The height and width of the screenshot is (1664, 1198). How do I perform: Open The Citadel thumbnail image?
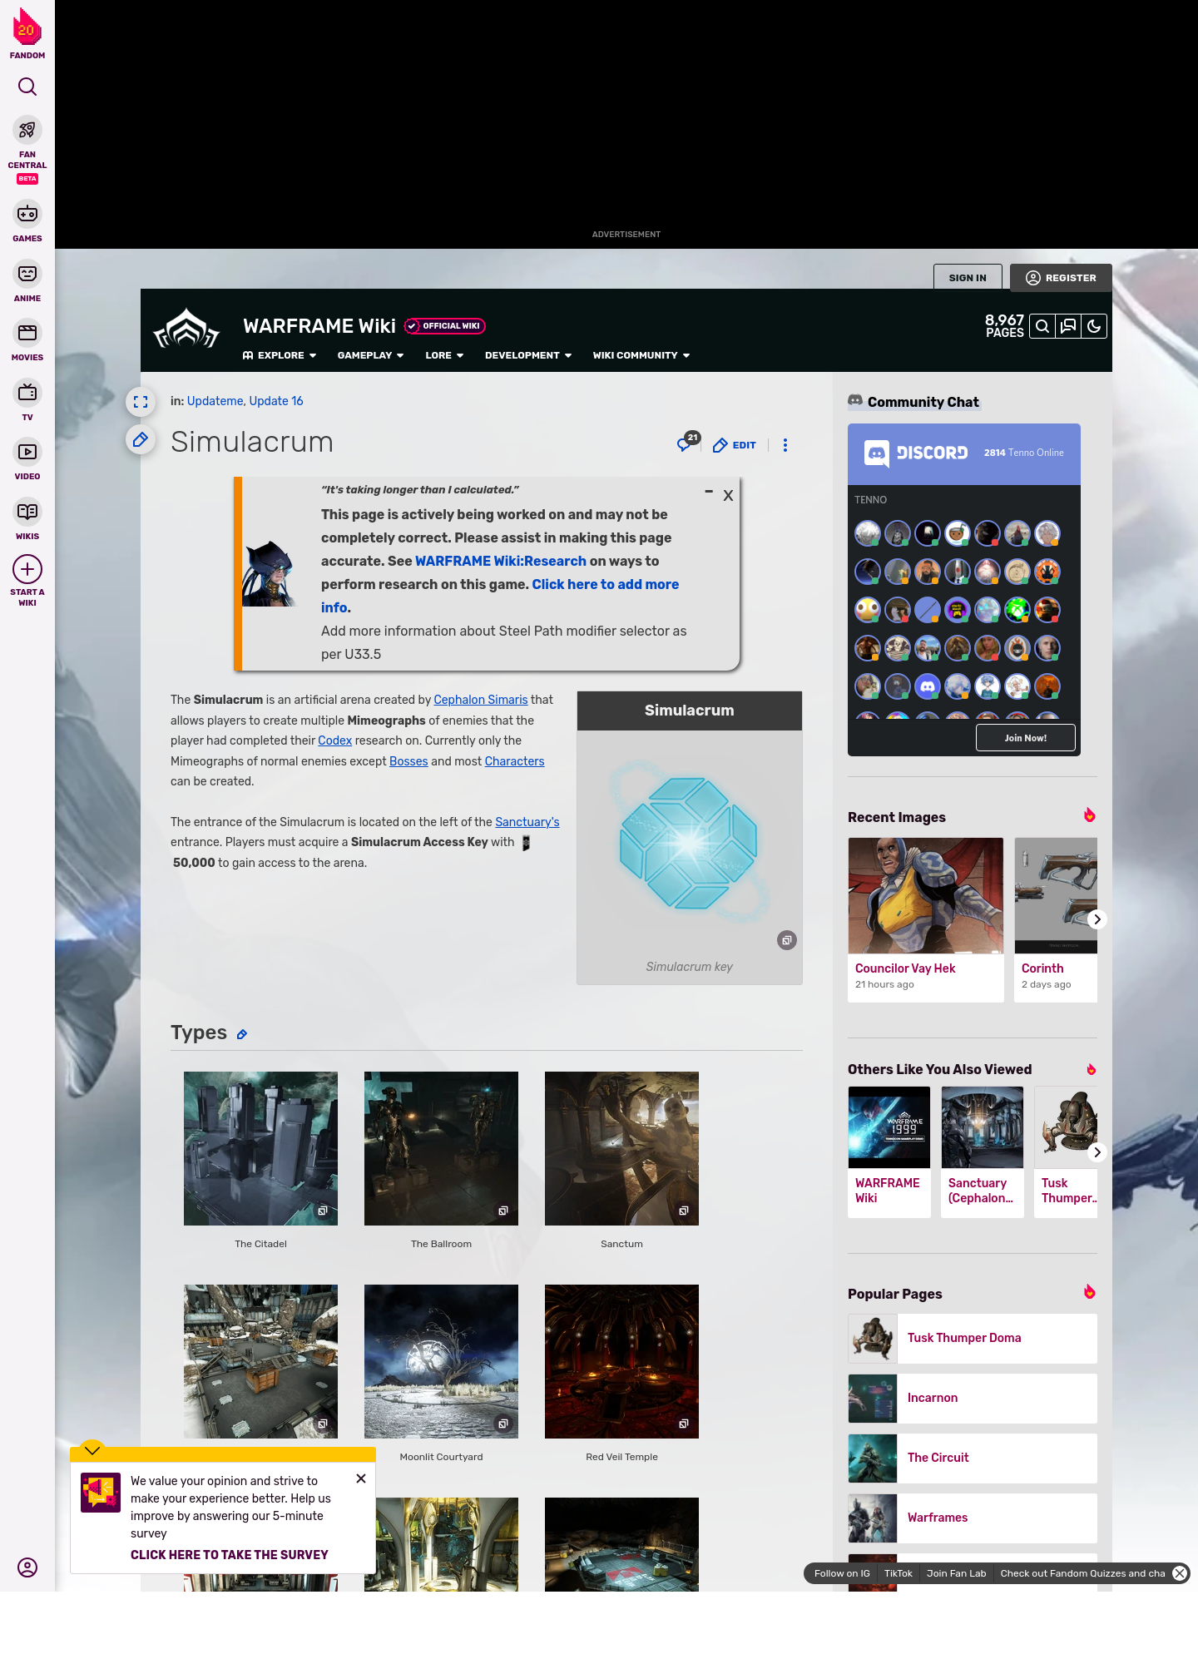click(x=260, y=1148)
